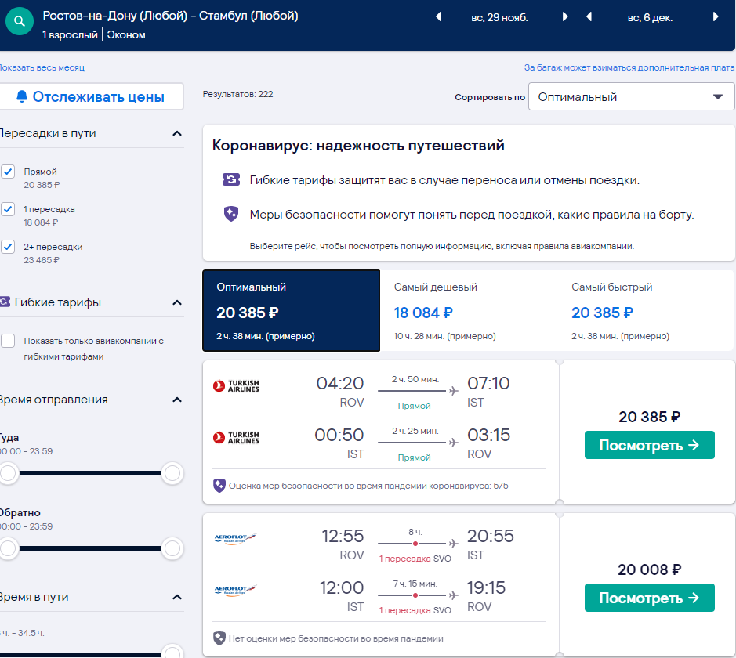The width and height of the screenshot is (736, 658).
Task: Click the Ростов-на-Дону – Стамбул route text
Action: [170, 16]
